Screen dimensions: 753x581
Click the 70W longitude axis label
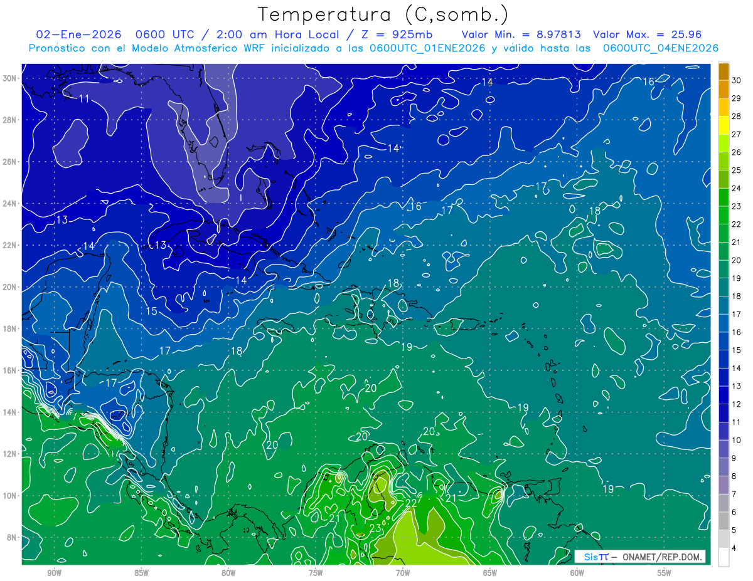pyautogui.click(x=403, y=573)
